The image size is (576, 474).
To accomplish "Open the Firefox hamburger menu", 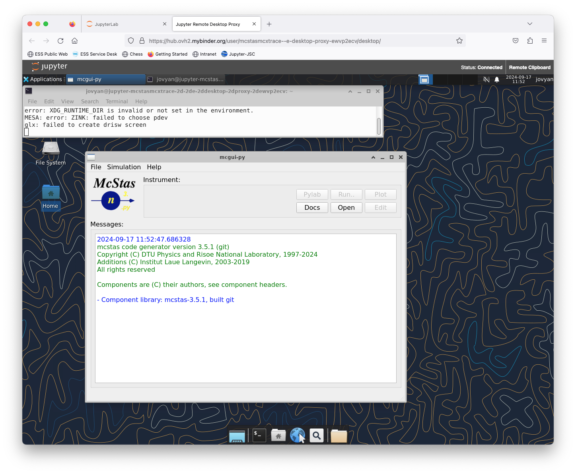I will coord(544,41).
